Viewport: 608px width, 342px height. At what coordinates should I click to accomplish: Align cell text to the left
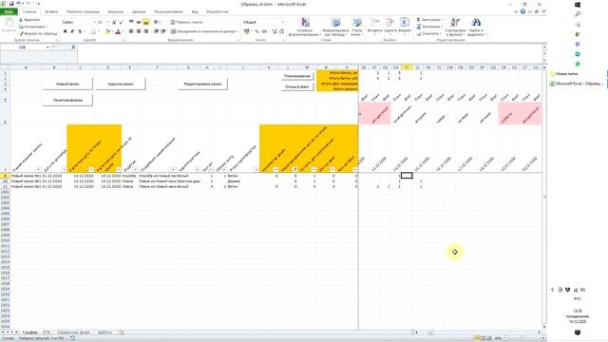click(131, 31)
